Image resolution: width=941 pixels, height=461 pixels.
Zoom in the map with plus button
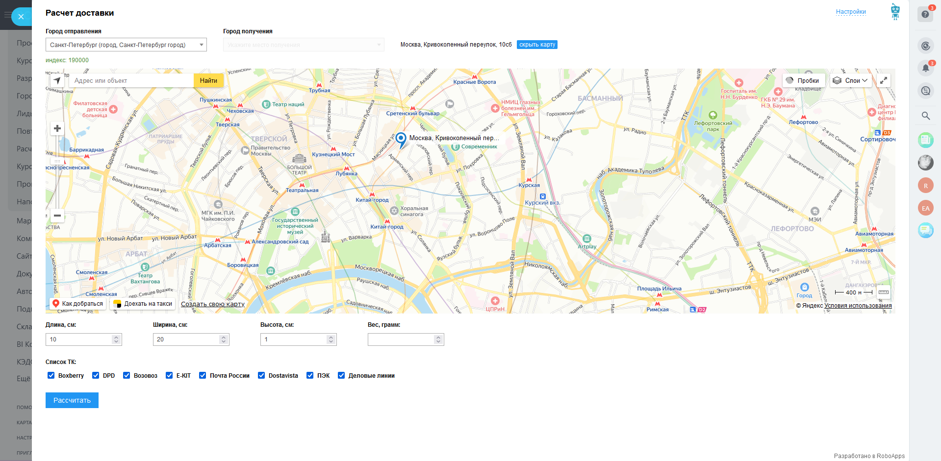tap(57, 128)
